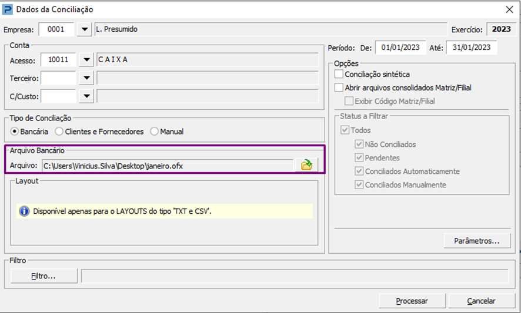This screenshot has height=313, width=521.
Task: Select Bancária conciliation type
Action: 14,132
